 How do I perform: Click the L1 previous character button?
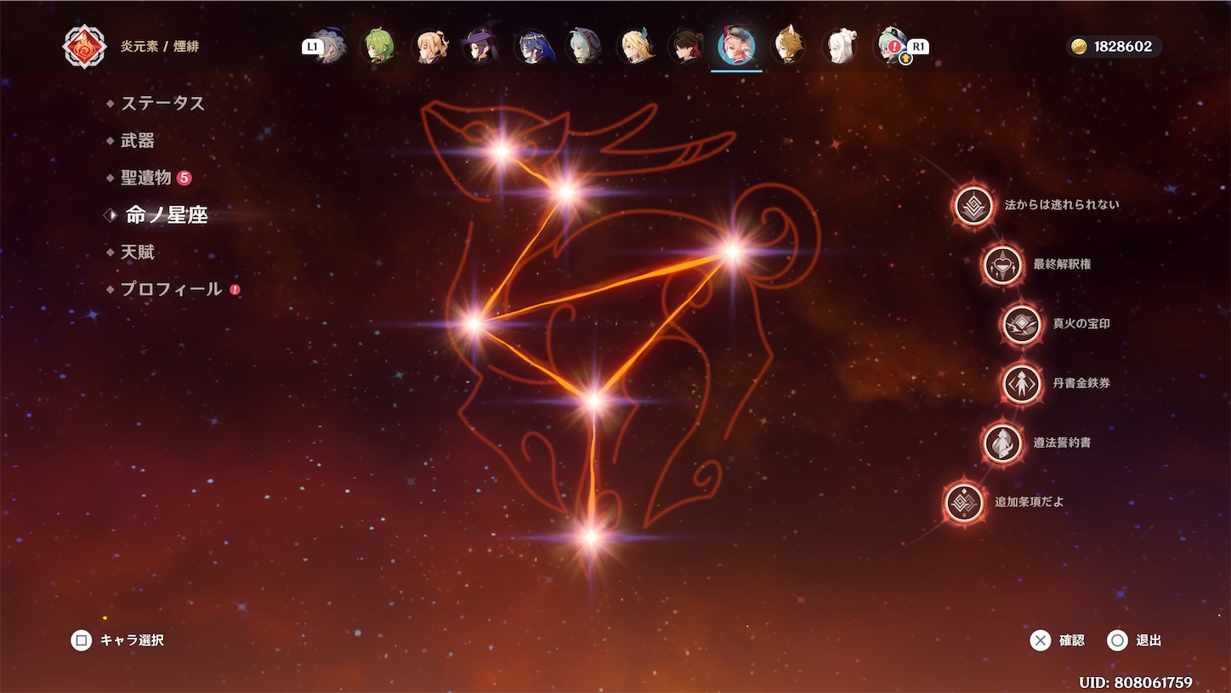[313, 47]
